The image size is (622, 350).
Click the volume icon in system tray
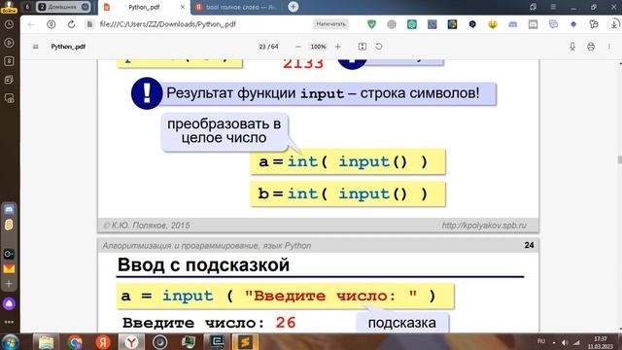coord(565,342)
